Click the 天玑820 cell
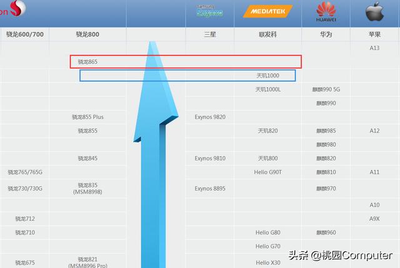The image size is (400, 268). point(268,131)
